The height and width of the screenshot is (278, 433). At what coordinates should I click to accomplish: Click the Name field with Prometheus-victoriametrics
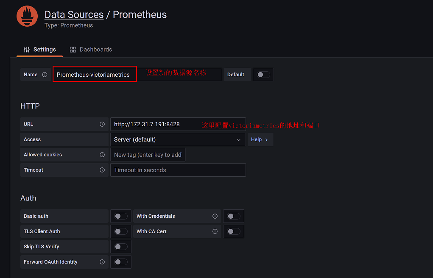coord(95,75)
